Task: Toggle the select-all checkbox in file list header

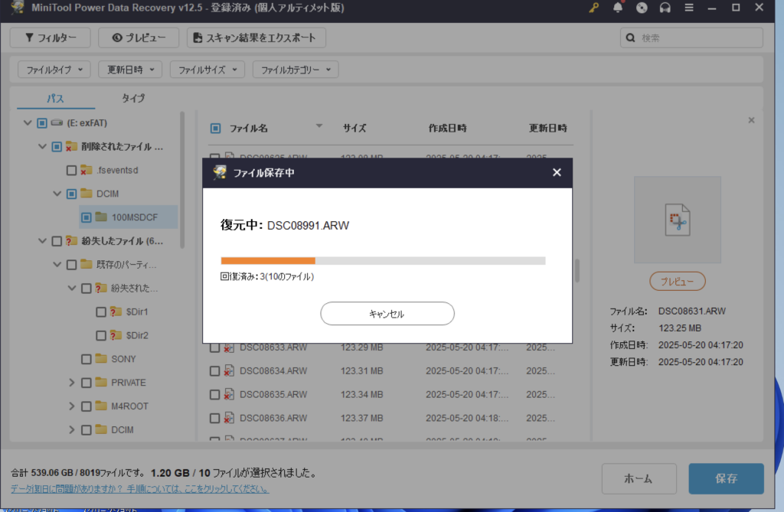Action: point(215,129)
